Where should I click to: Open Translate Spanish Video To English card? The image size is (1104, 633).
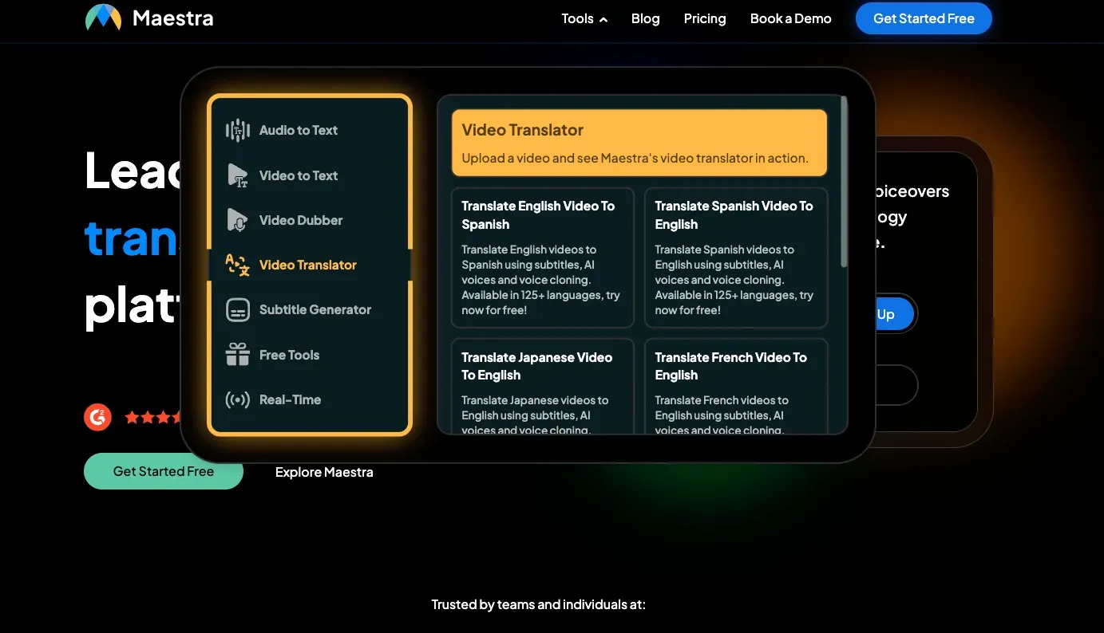pyautogui.click(x=736, y=258)
